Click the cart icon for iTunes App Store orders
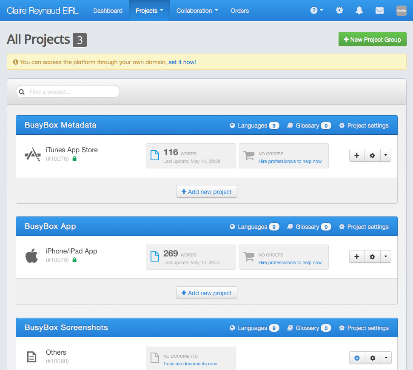Image resolution: width=413 pixels, height=370 pixels. point(249,156)
